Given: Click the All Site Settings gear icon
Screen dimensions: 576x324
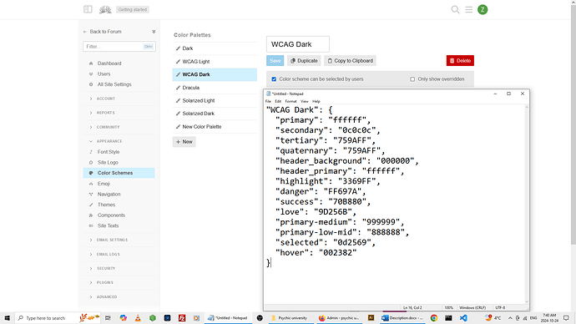Looking at the screenshot, I should point(91,84).
